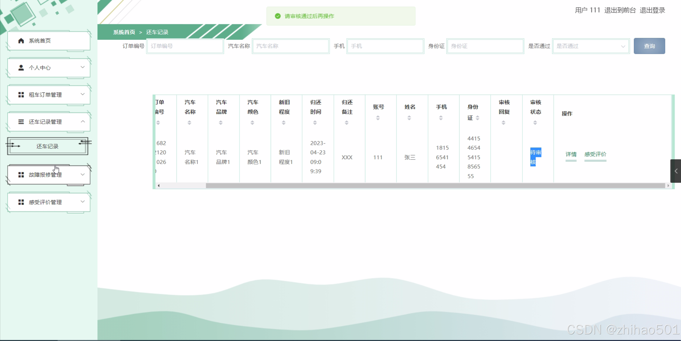The width and height of the screenshot is (681, 341).
Task: Click the 订单编号 input field
Action: coord(185,46)
